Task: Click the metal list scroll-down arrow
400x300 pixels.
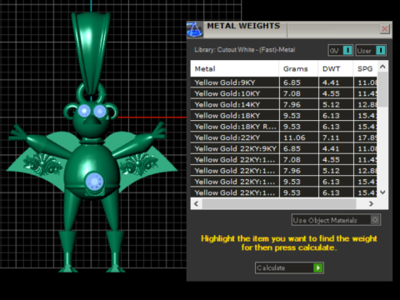Action: [382, 192]
